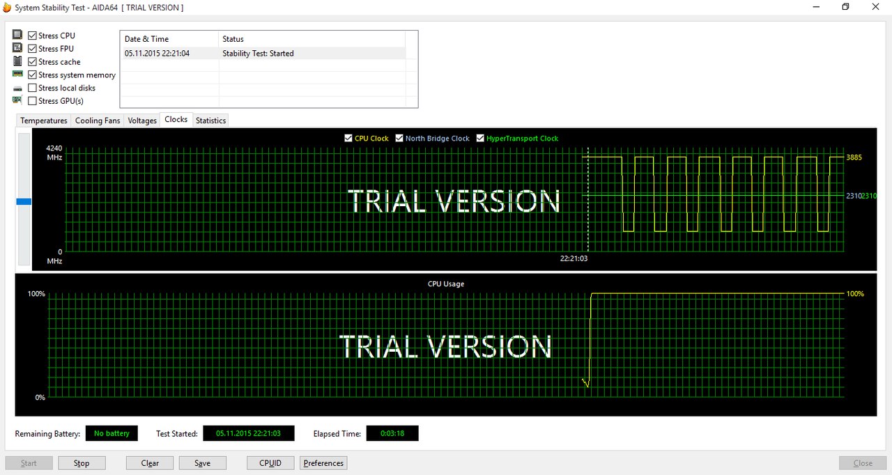Save the test results
The width and height of the screenshot is (892, 475).
point(203,463)
